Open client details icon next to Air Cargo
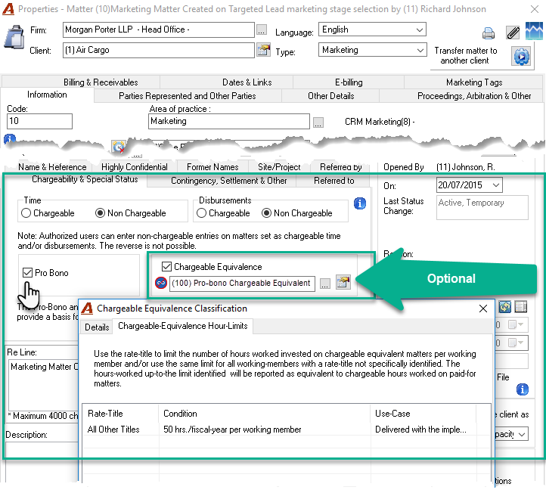 point(264,50)
